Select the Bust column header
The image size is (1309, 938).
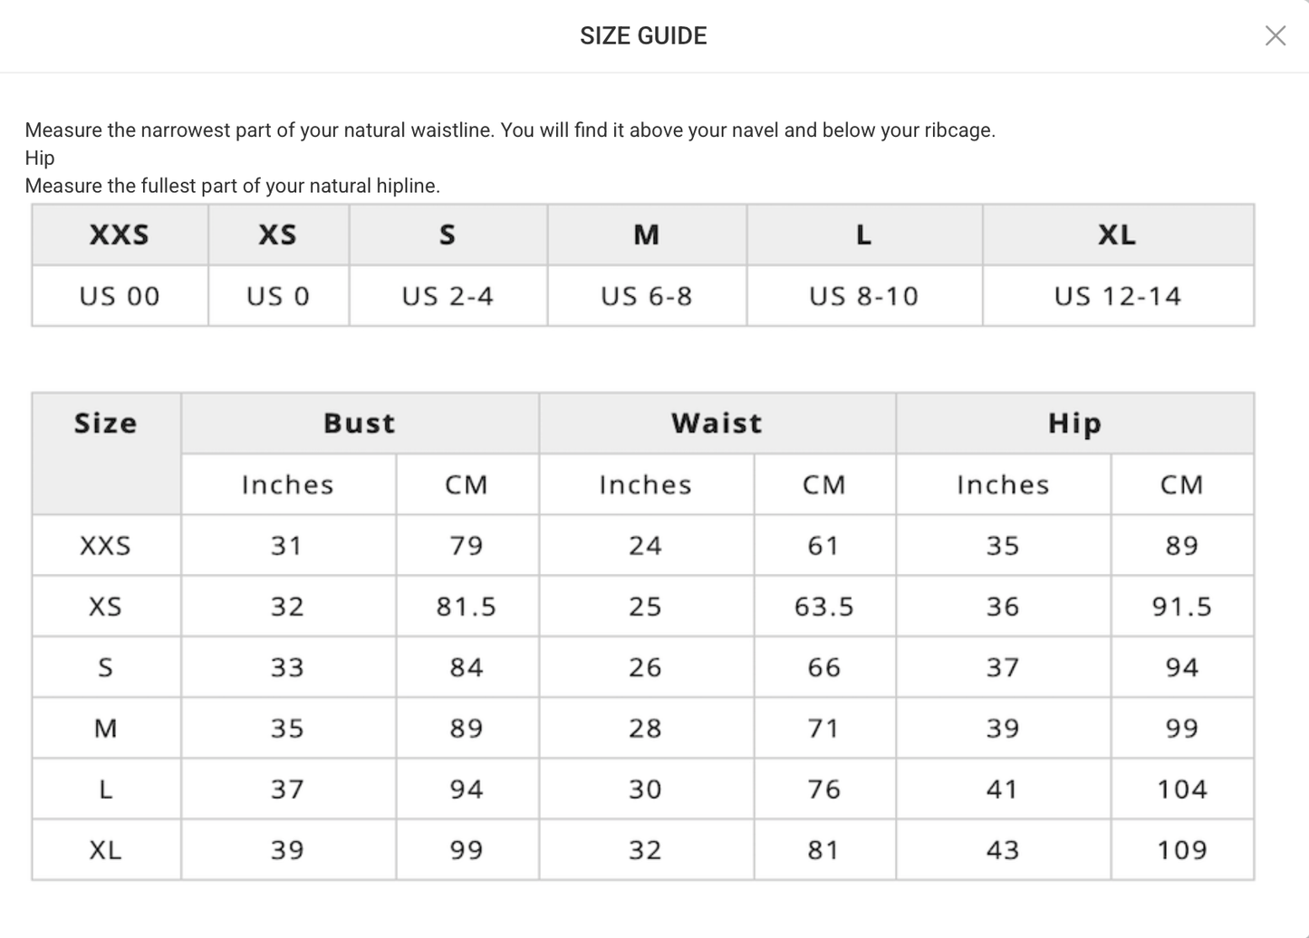pos(360,423)
